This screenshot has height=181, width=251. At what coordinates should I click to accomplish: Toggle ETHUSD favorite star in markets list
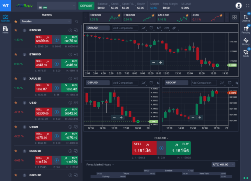pyautogui.click(x=16, y=54)
